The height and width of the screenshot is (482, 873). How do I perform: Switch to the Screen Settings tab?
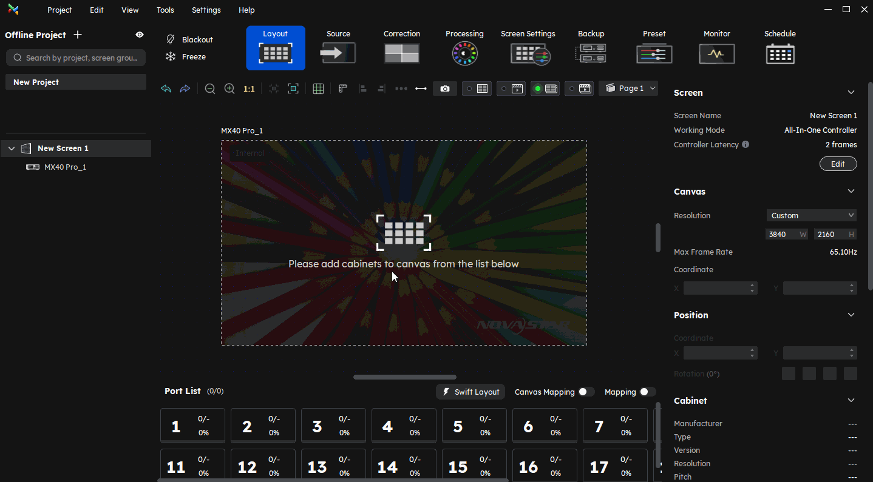pyautogui.click(x=528, y=49)
